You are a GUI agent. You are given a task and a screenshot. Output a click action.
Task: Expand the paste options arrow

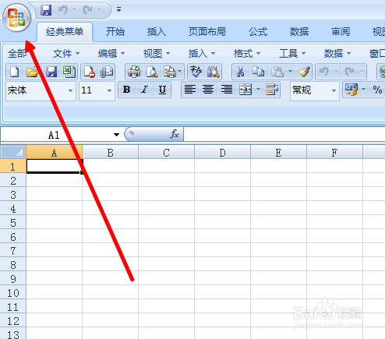pyautogui.click(x=290, y=72)
